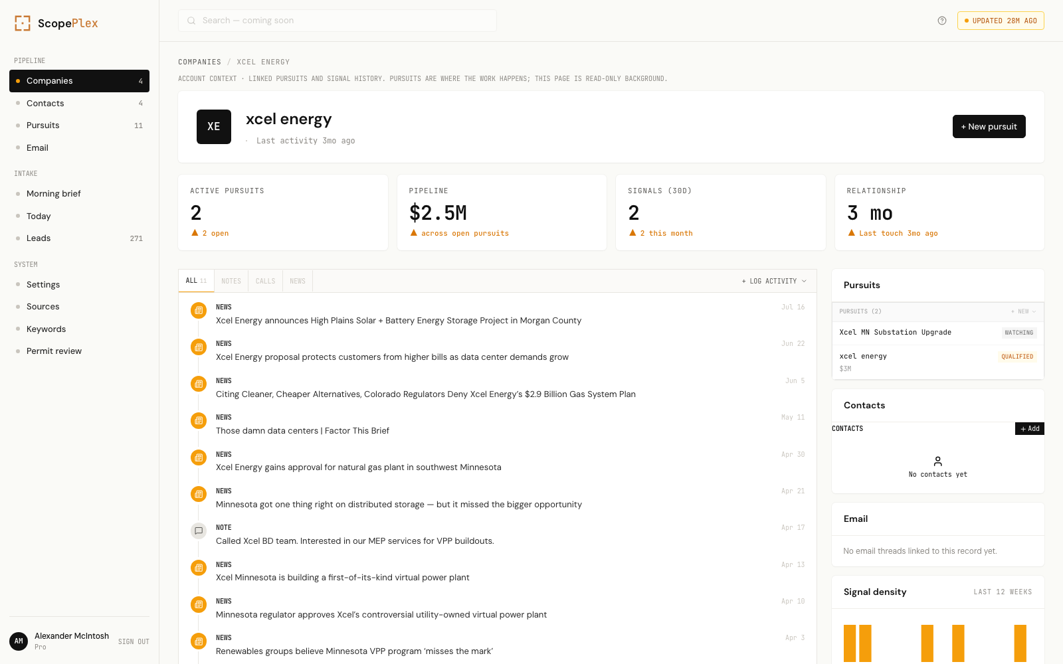The width and height of the screenshot is (1063, 664).
Task: Open Sources in the sidebar
Action: click(79, 307)
